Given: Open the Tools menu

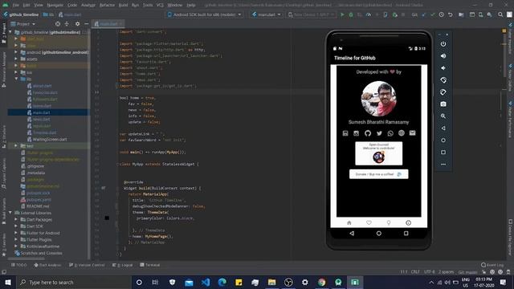Looking at the screenshot, I should (148, 5).
